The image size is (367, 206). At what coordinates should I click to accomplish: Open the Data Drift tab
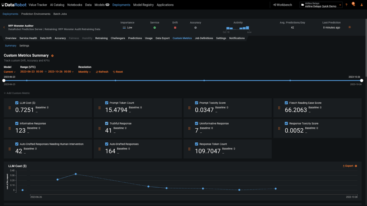point(46,38)
